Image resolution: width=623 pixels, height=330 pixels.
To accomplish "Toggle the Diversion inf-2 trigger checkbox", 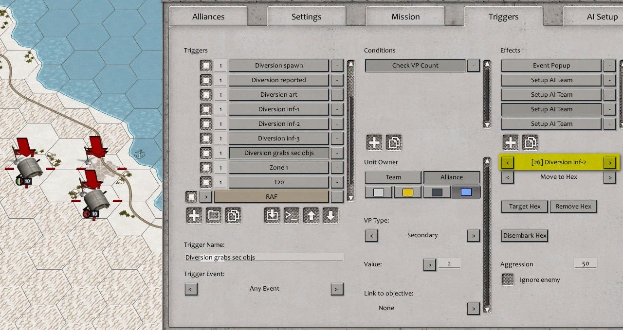I will point(206,124).
